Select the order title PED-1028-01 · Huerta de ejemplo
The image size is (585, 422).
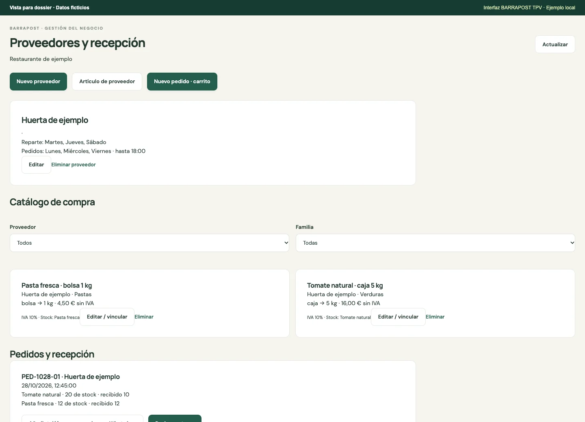71,377
